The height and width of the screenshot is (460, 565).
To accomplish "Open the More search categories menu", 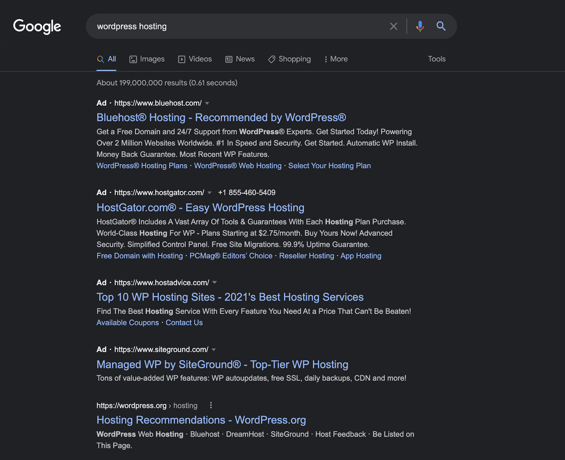I will point(335,59).
